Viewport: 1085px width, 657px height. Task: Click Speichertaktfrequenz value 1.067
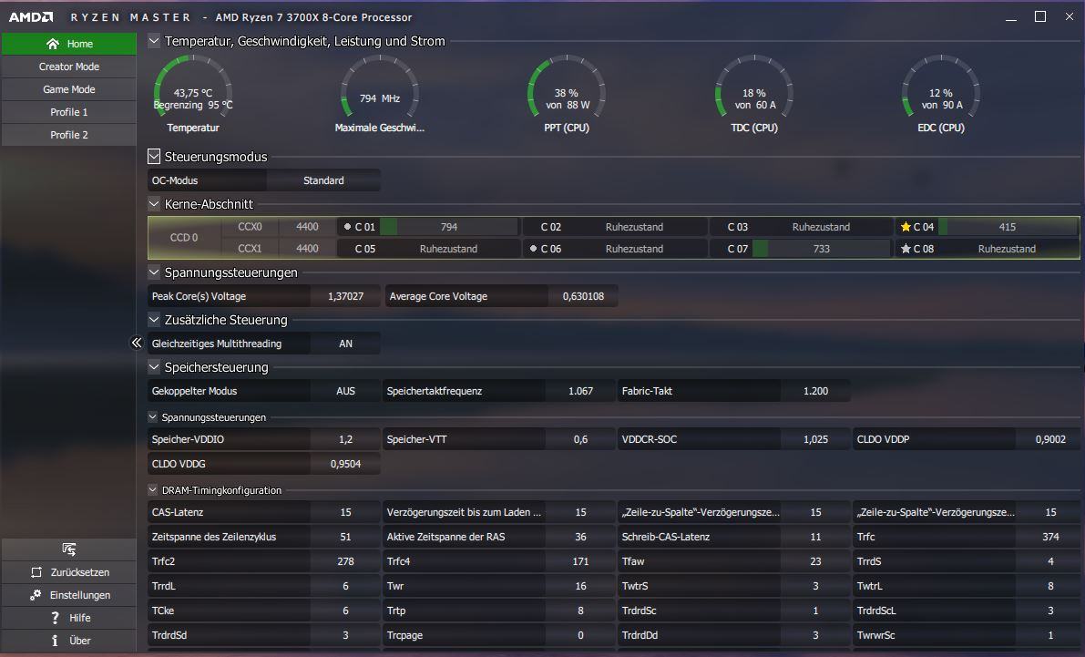click(580, 391)
